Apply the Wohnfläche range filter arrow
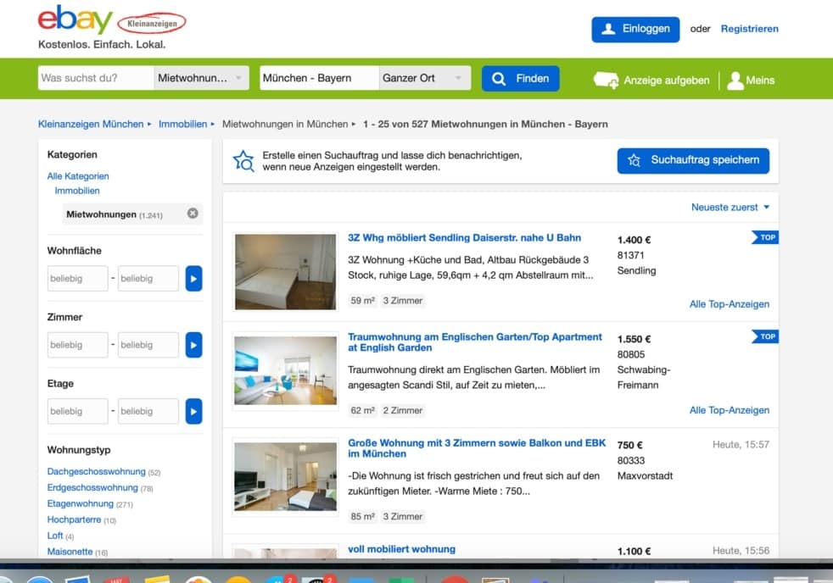833x583 pixels. 193,279
